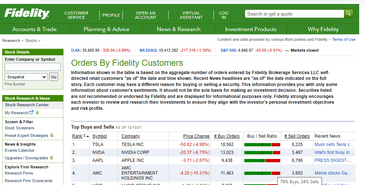365x185 pixels.
Task: Click the Fidelity logo
Action: click(27, 14)
